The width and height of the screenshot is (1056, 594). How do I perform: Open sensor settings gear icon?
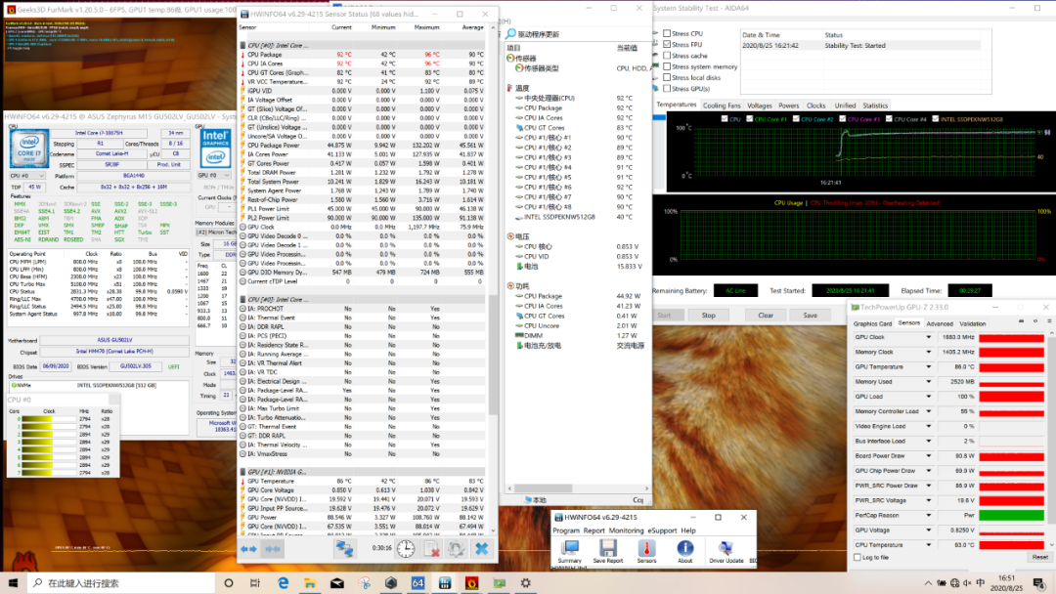point(455,549)
